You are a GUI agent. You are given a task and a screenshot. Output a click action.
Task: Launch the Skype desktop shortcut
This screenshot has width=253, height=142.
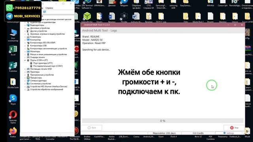pos(13,99)
